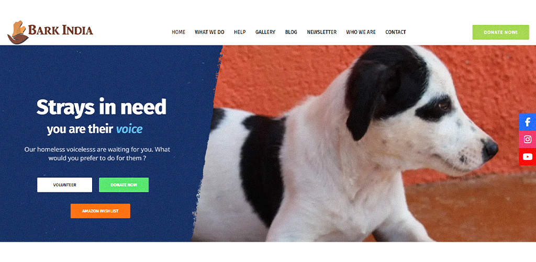536x262 pixels.
Task: Open the Instagram social icon
Action: click(x=527, y=140)
